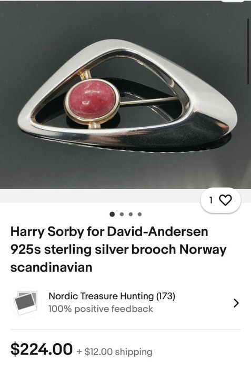Select the first image carousel dot
251x368 pixels.
tap(112, 214)
